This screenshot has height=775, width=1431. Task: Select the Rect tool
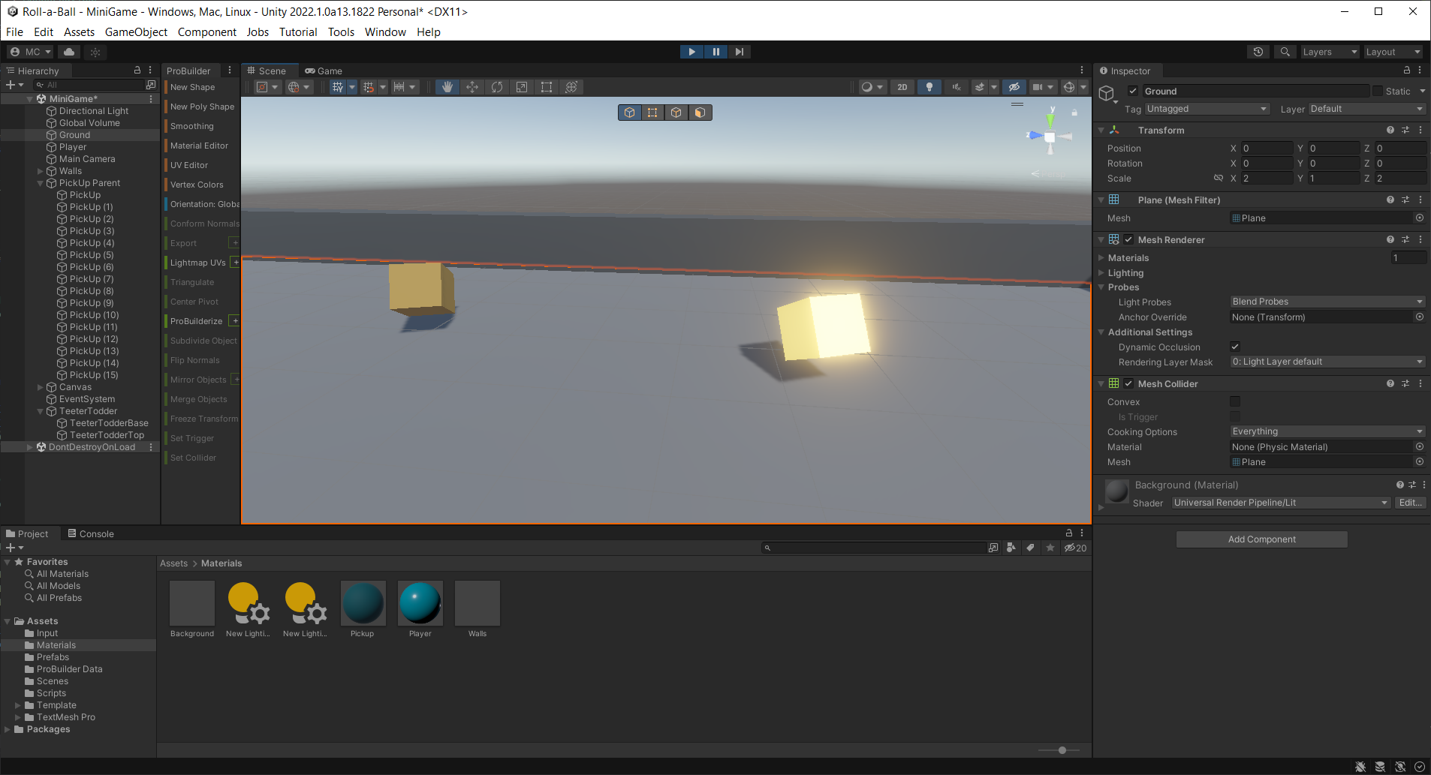[x=547, y=87]
